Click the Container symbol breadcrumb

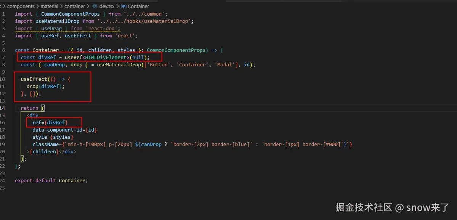[x=138, y=6]
